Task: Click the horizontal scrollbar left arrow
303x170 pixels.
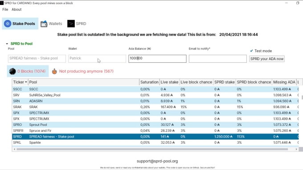Action: click(x=15, y=149)
